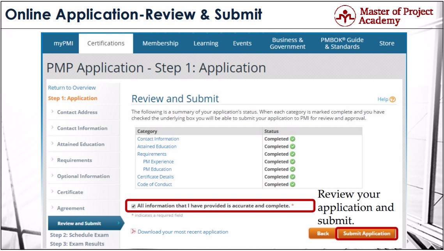Expand chevron beside sidebar Attained Education
The image size is (444, 251).
tap(52, 143)
